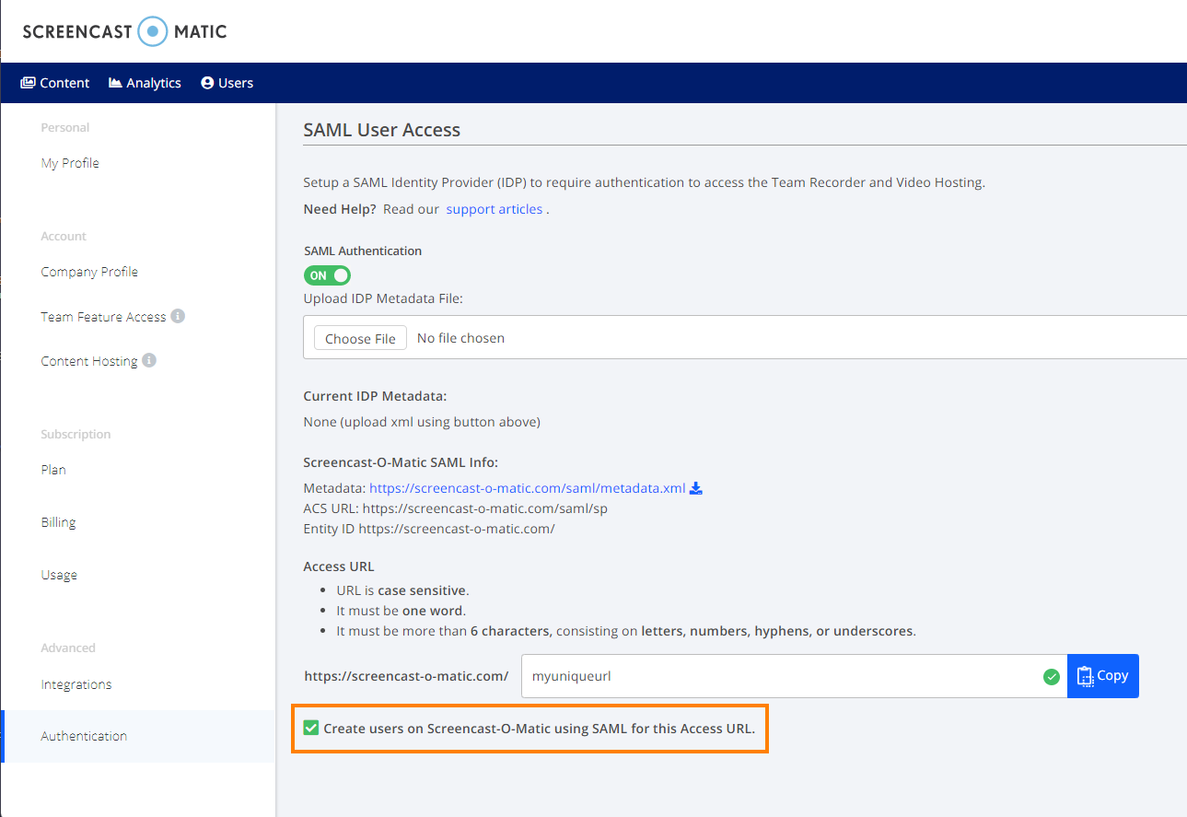Click the 'No file chosen' text
This screenshot has width=1187, height=817.
pos(460,338)
